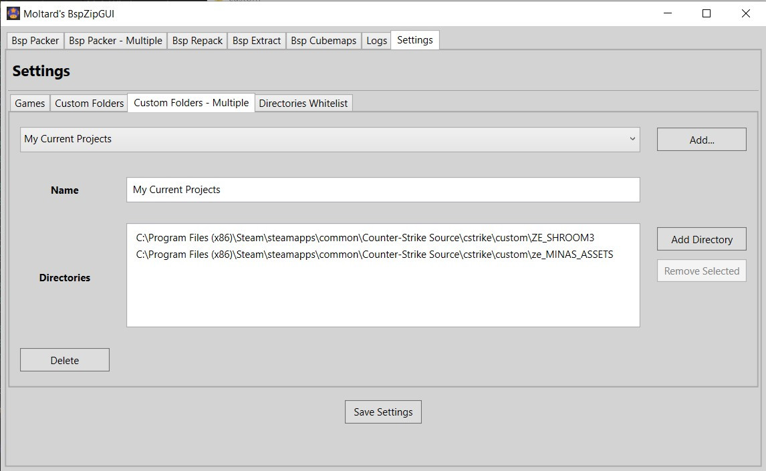Screen dimensions: 766x471
Task: Expand the project selector chevron arrow
Action: [x=633, y=139]
